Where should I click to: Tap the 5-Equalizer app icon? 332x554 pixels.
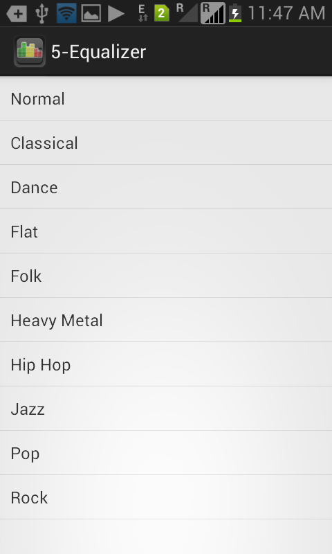tap(30, 51)
